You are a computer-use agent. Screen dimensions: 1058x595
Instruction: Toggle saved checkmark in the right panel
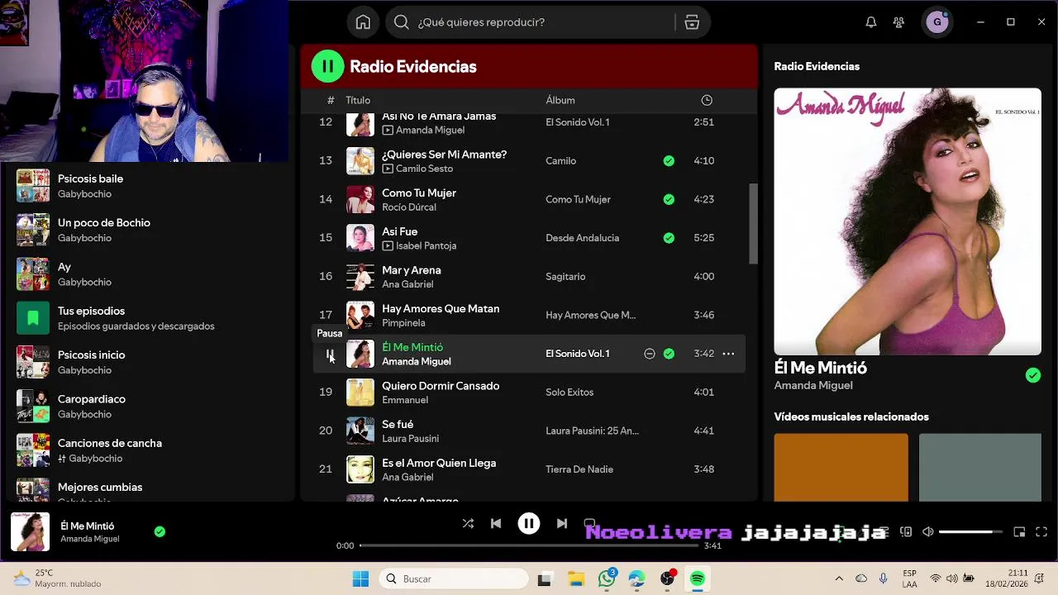click(1033, 376)
